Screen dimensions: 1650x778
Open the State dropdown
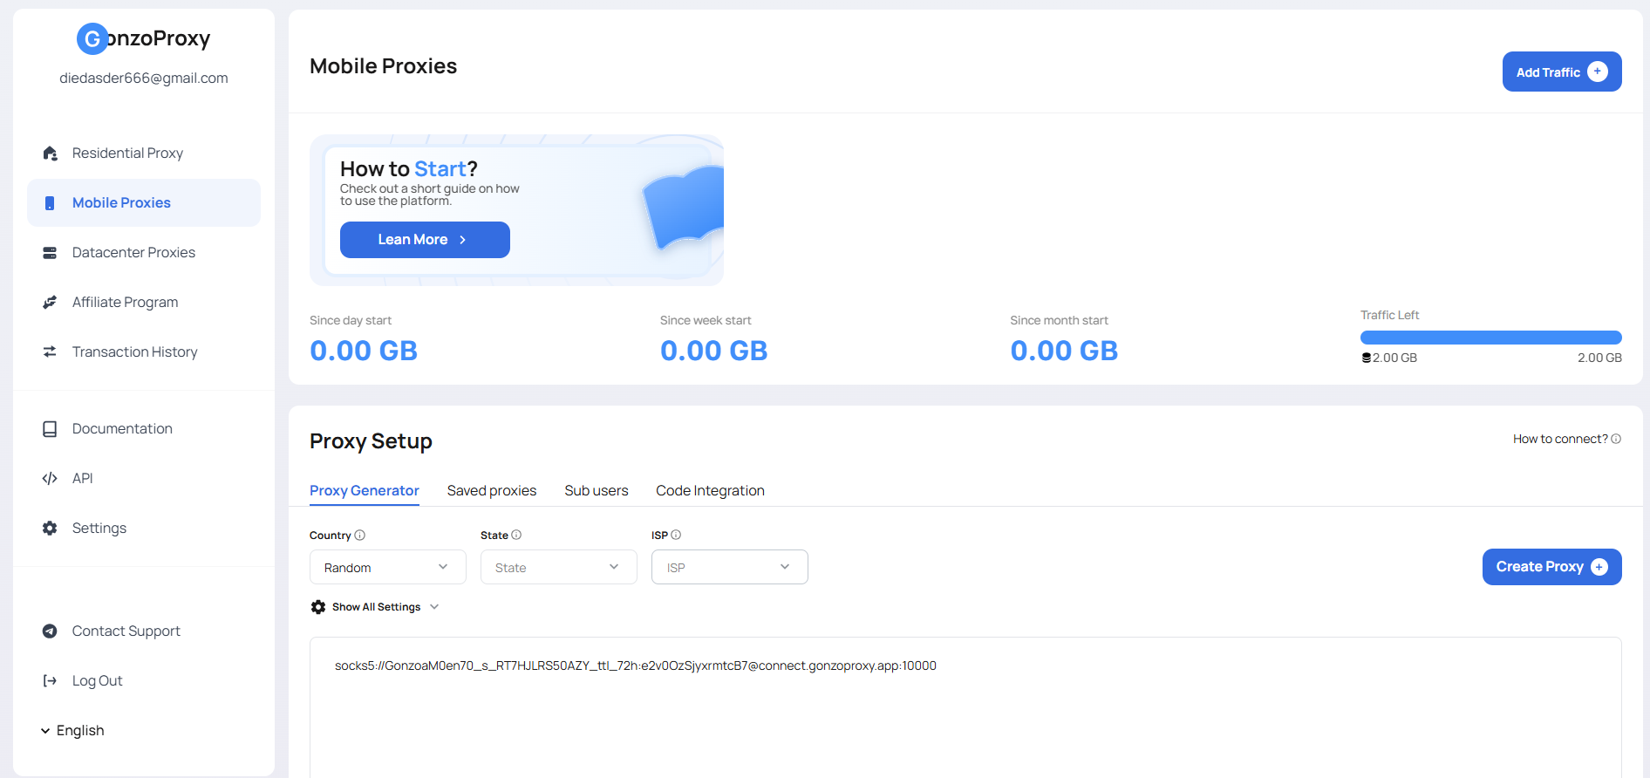(559, 567)
